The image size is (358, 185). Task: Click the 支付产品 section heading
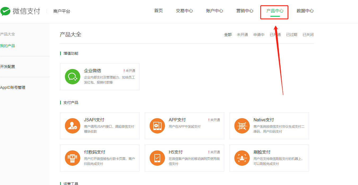71,103
